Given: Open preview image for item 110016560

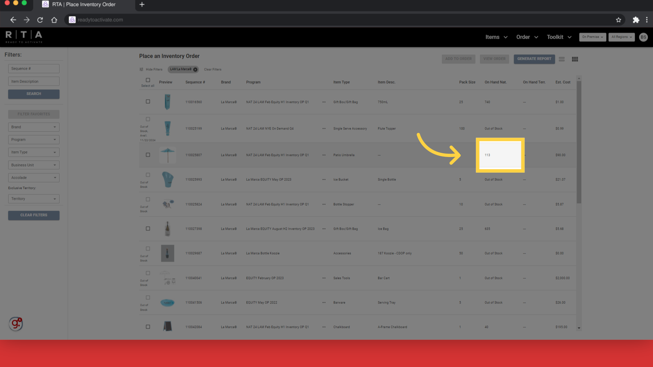Looking at the screenshot, I should tap(167, 102).
